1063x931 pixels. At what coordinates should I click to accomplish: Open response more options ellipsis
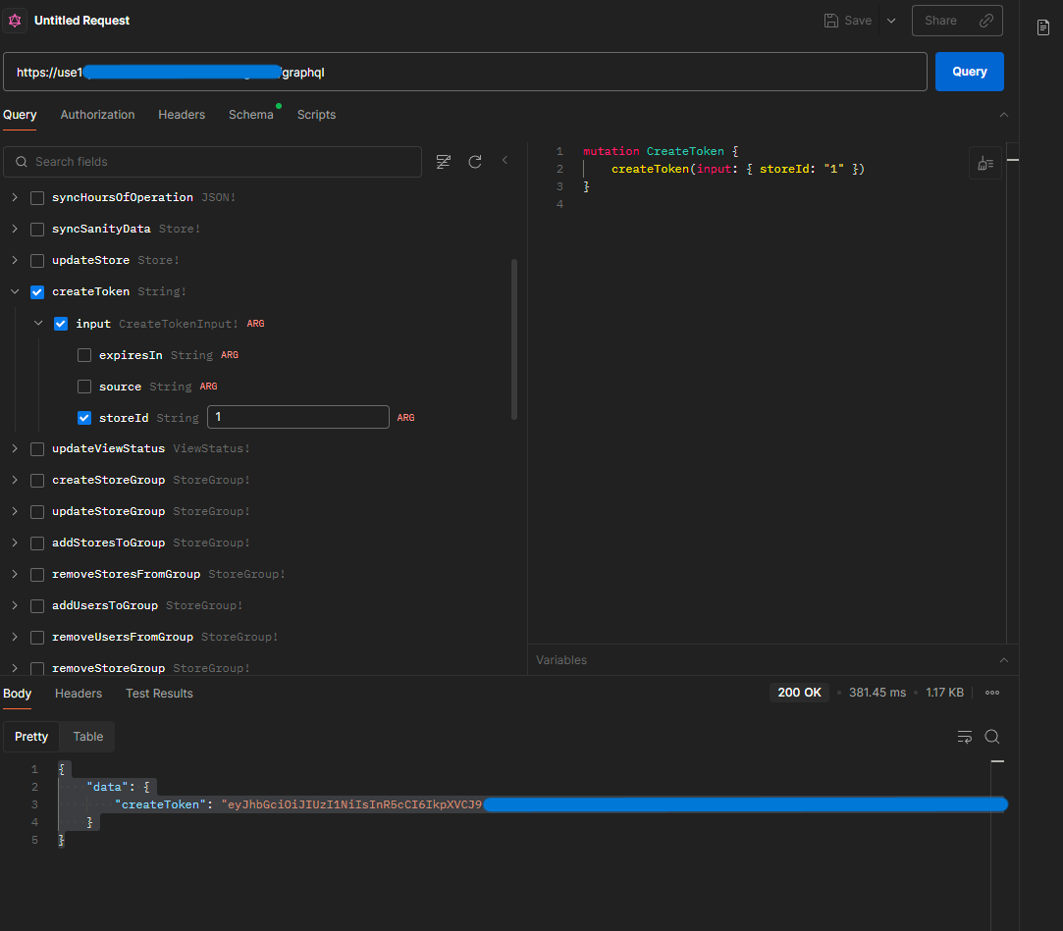point(992,693)
